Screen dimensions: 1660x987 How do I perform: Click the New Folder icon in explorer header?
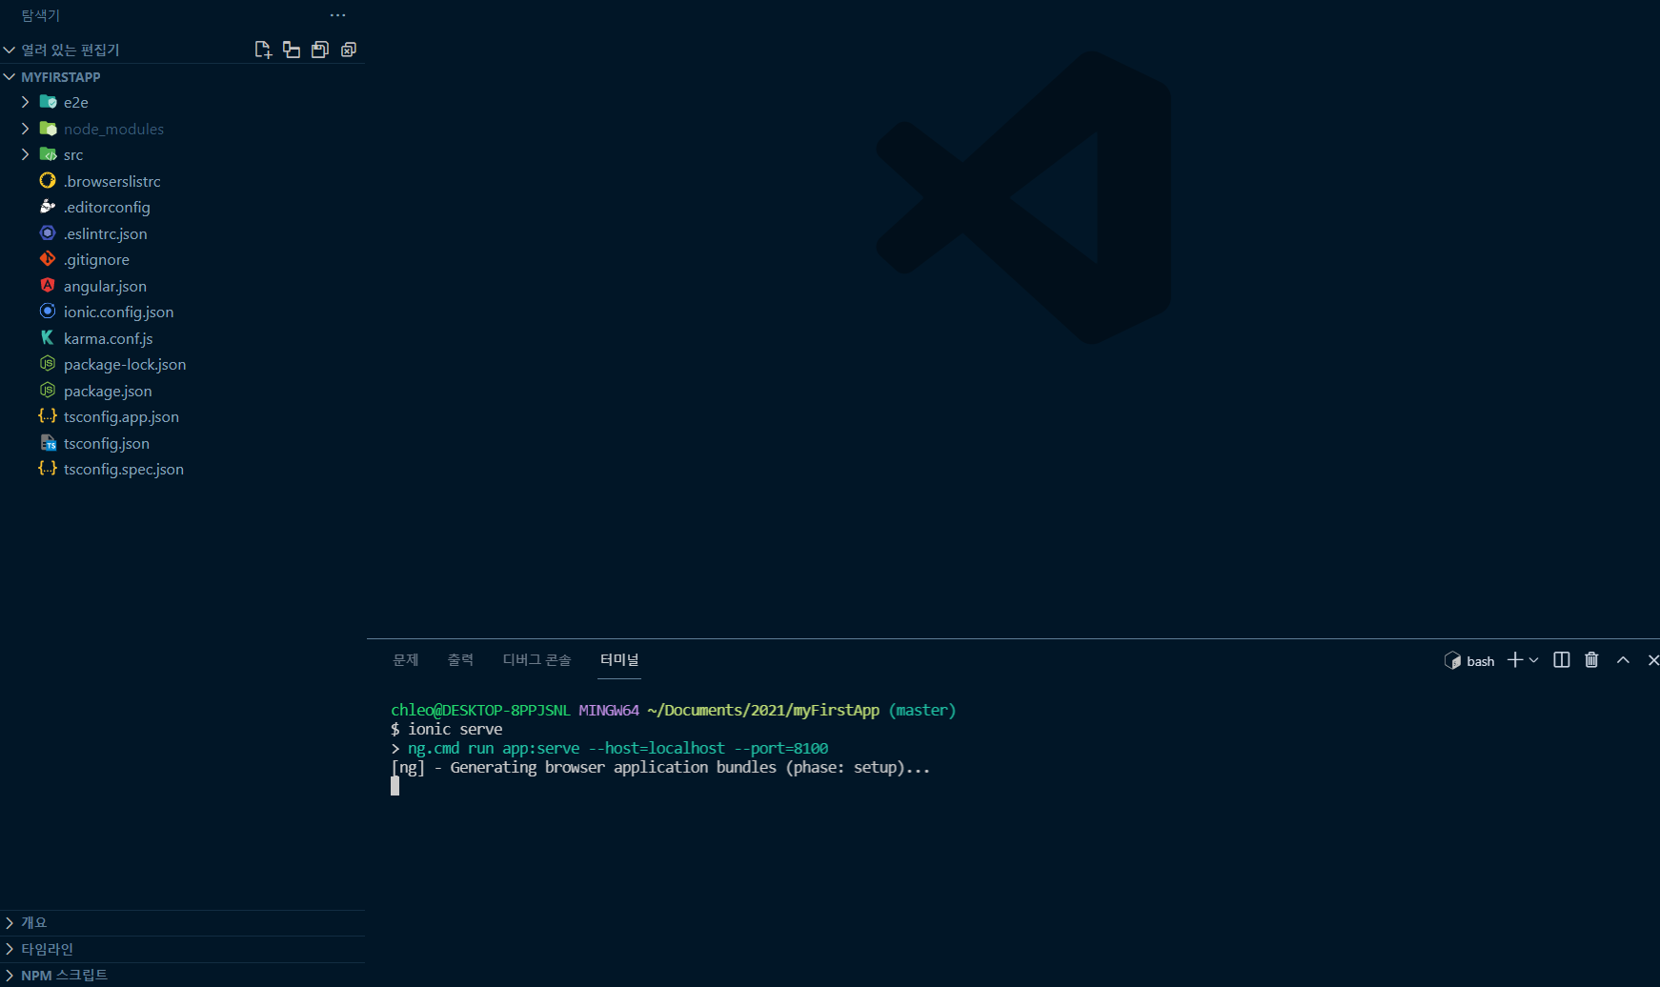coord(292,50)
